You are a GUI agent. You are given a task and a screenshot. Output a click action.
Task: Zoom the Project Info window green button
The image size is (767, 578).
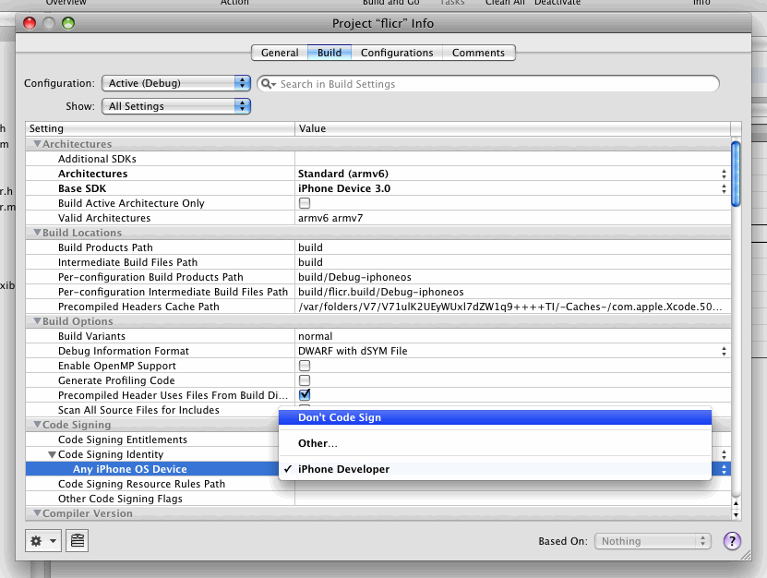click(x=68, y=23)
